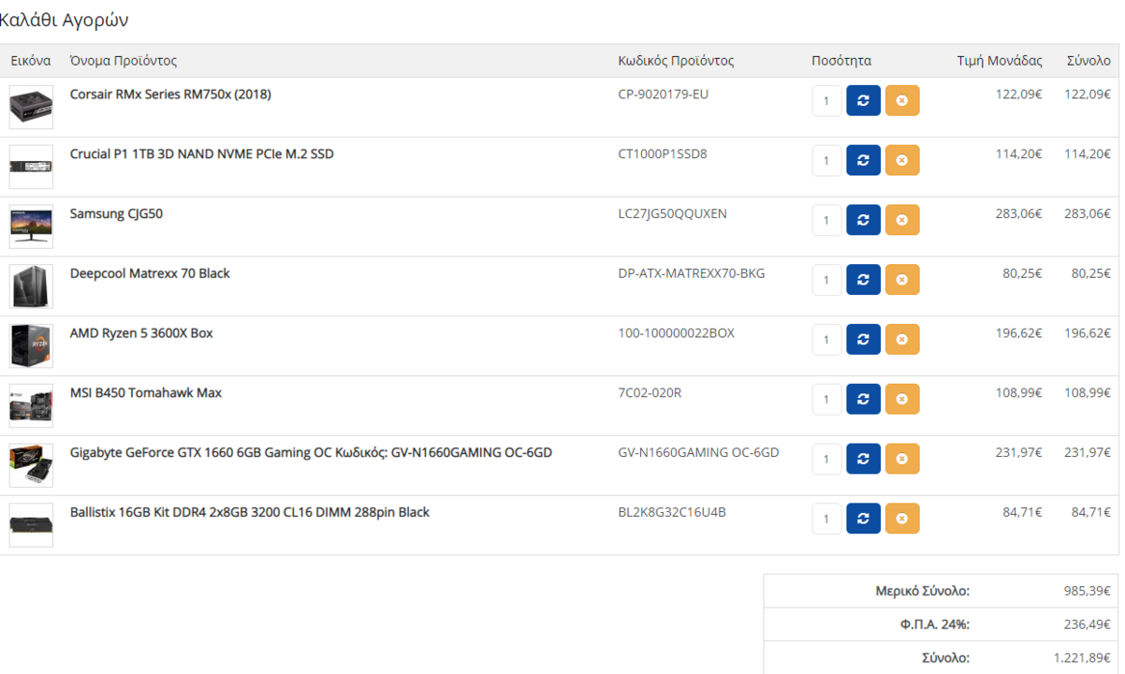Refresh quantity for Deepcool Matrexx 70 Black

(x=863, y=280)
